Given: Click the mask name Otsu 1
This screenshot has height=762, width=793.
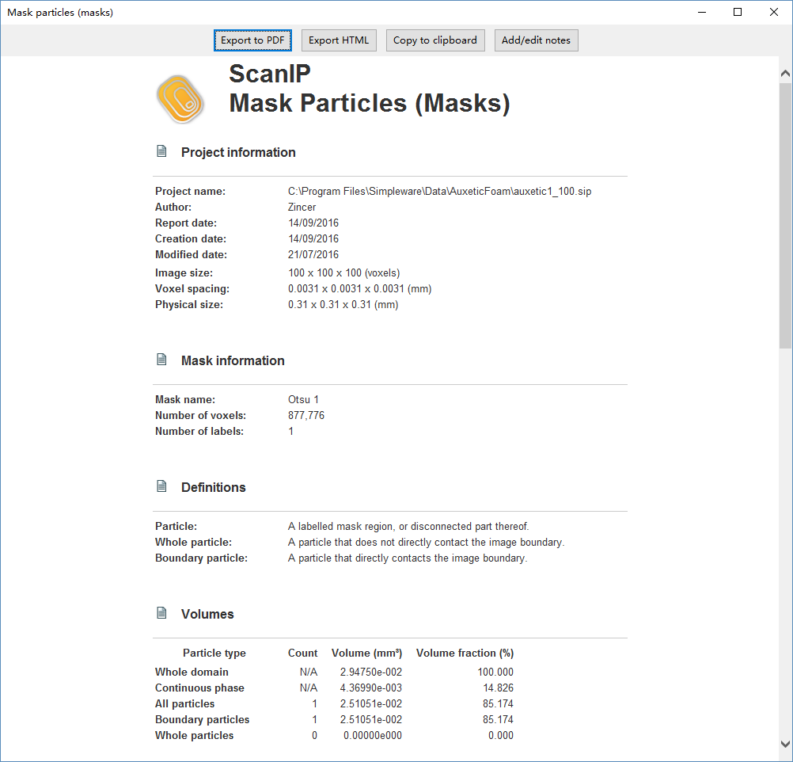Looking at the screenshot, I should tap(303, 399).
